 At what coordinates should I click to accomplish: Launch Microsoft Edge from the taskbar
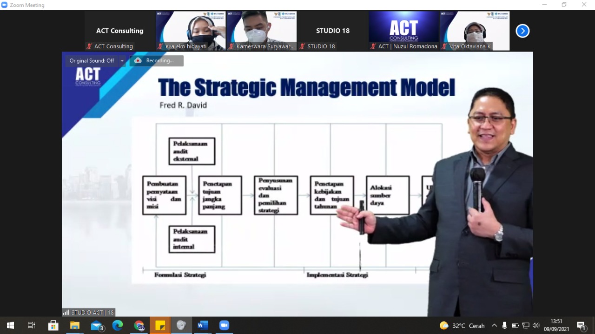[118, 325]
